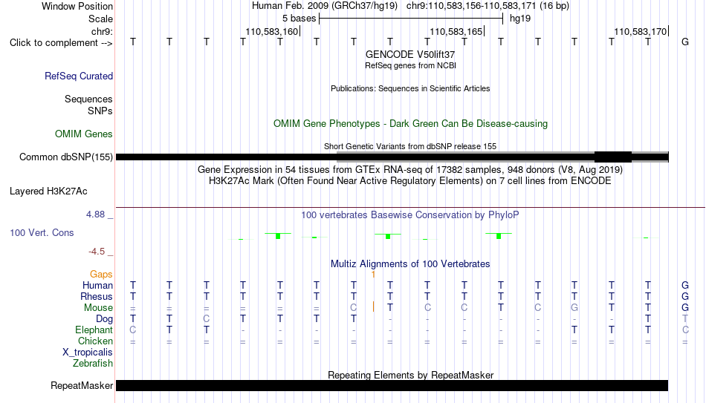706x403 pixels.
Task: Click the G base in the Human row
Action: pyautogui.click(x=685, y=285)
